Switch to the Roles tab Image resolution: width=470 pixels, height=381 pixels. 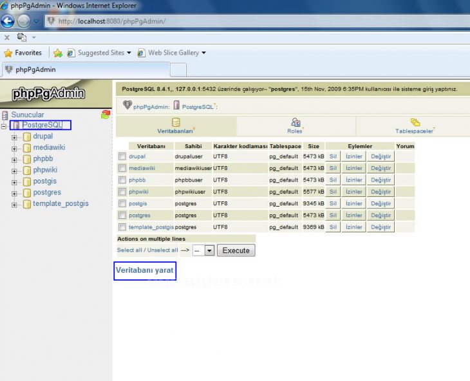[295, 126]
